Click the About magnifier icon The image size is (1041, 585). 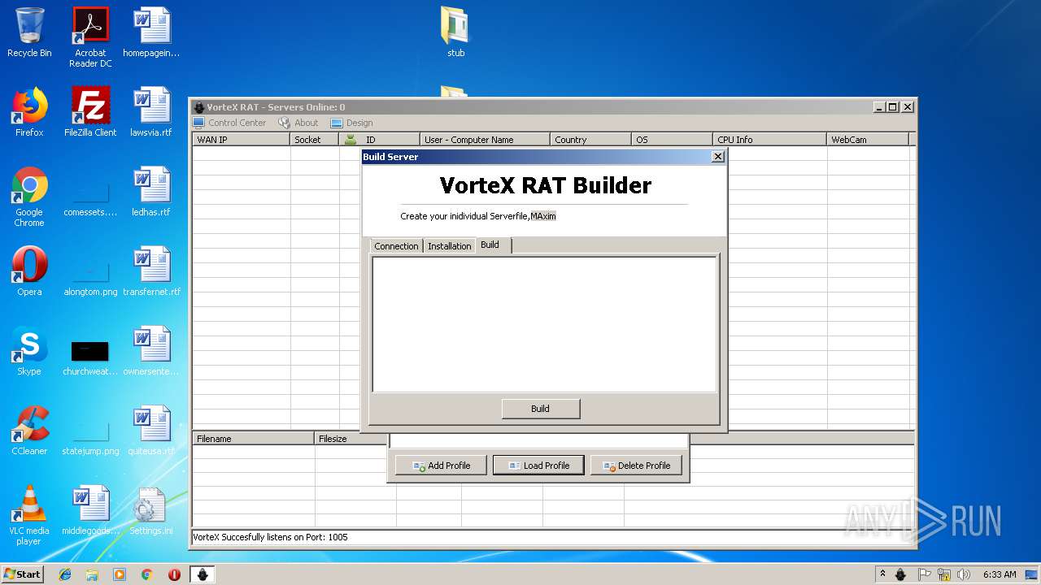pyautogui.click(x=284, y=123)
